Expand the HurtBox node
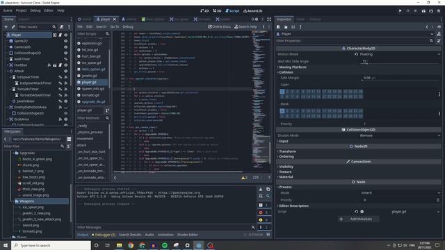Screen dimensions: 445x250 [x=8, y=65]
